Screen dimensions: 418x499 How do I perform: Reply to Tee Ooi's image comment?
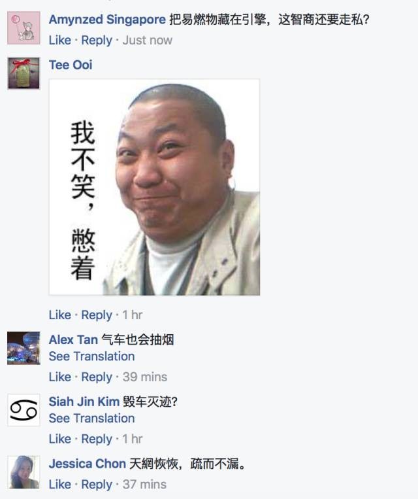coord(97,315)
